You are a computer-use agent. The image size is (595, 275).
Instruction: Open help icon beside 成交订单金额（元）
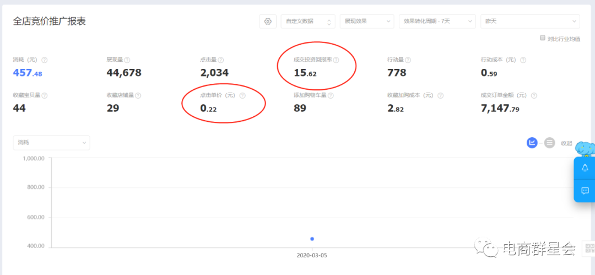click(x=534, y=96)
